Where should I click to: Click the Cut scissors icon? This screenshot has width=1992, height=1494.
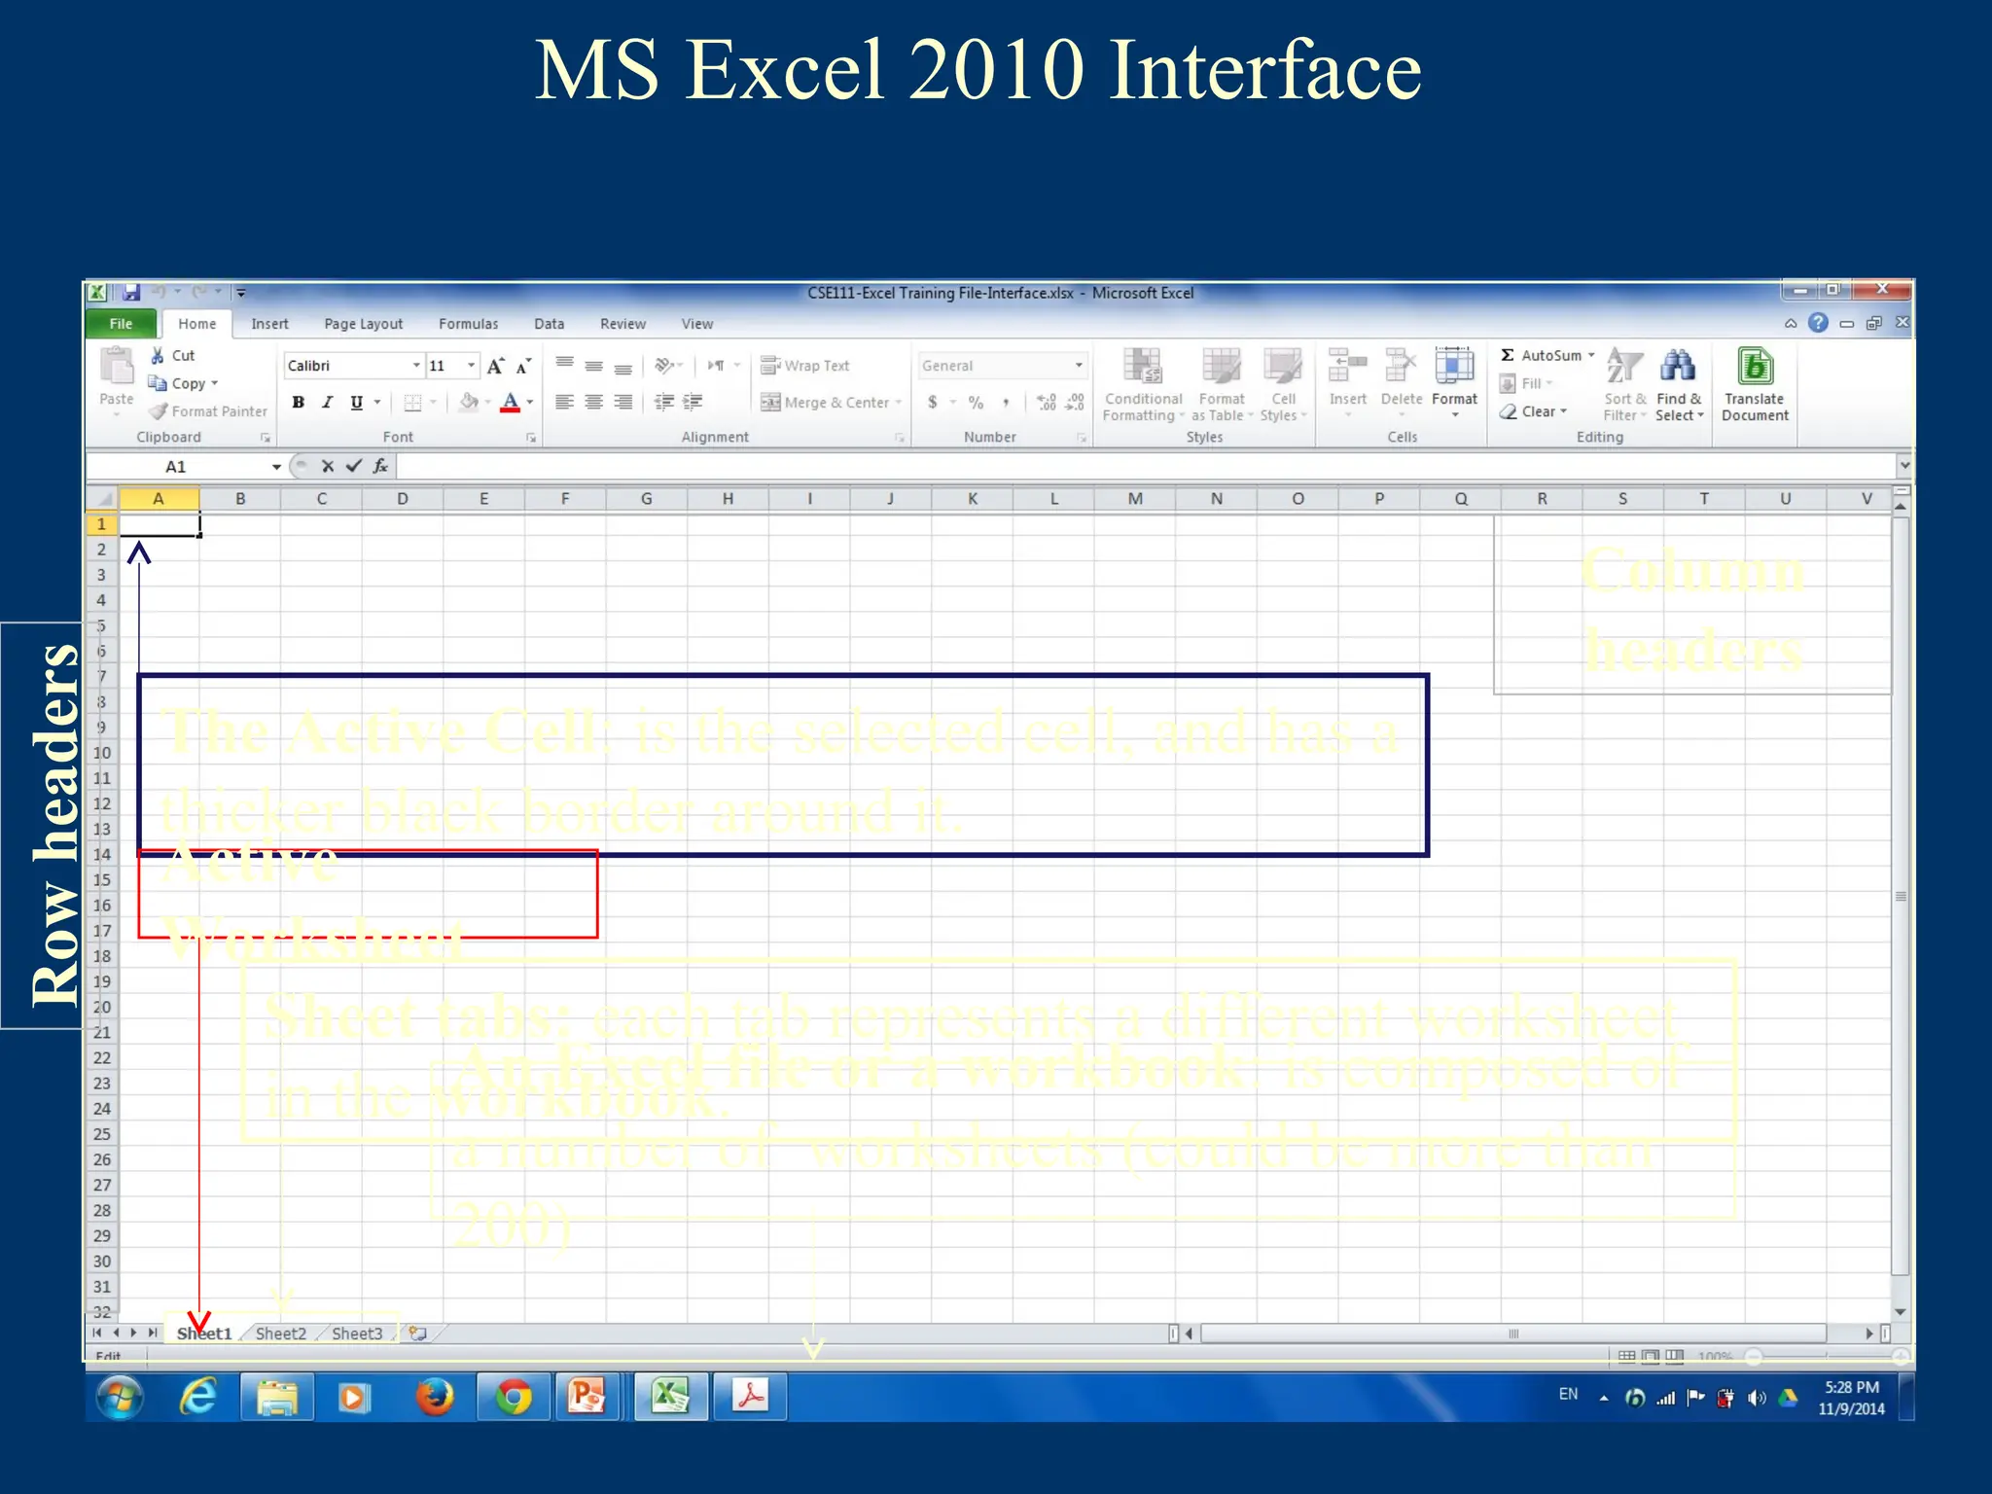pyautogui.click(x=158, y=356)
